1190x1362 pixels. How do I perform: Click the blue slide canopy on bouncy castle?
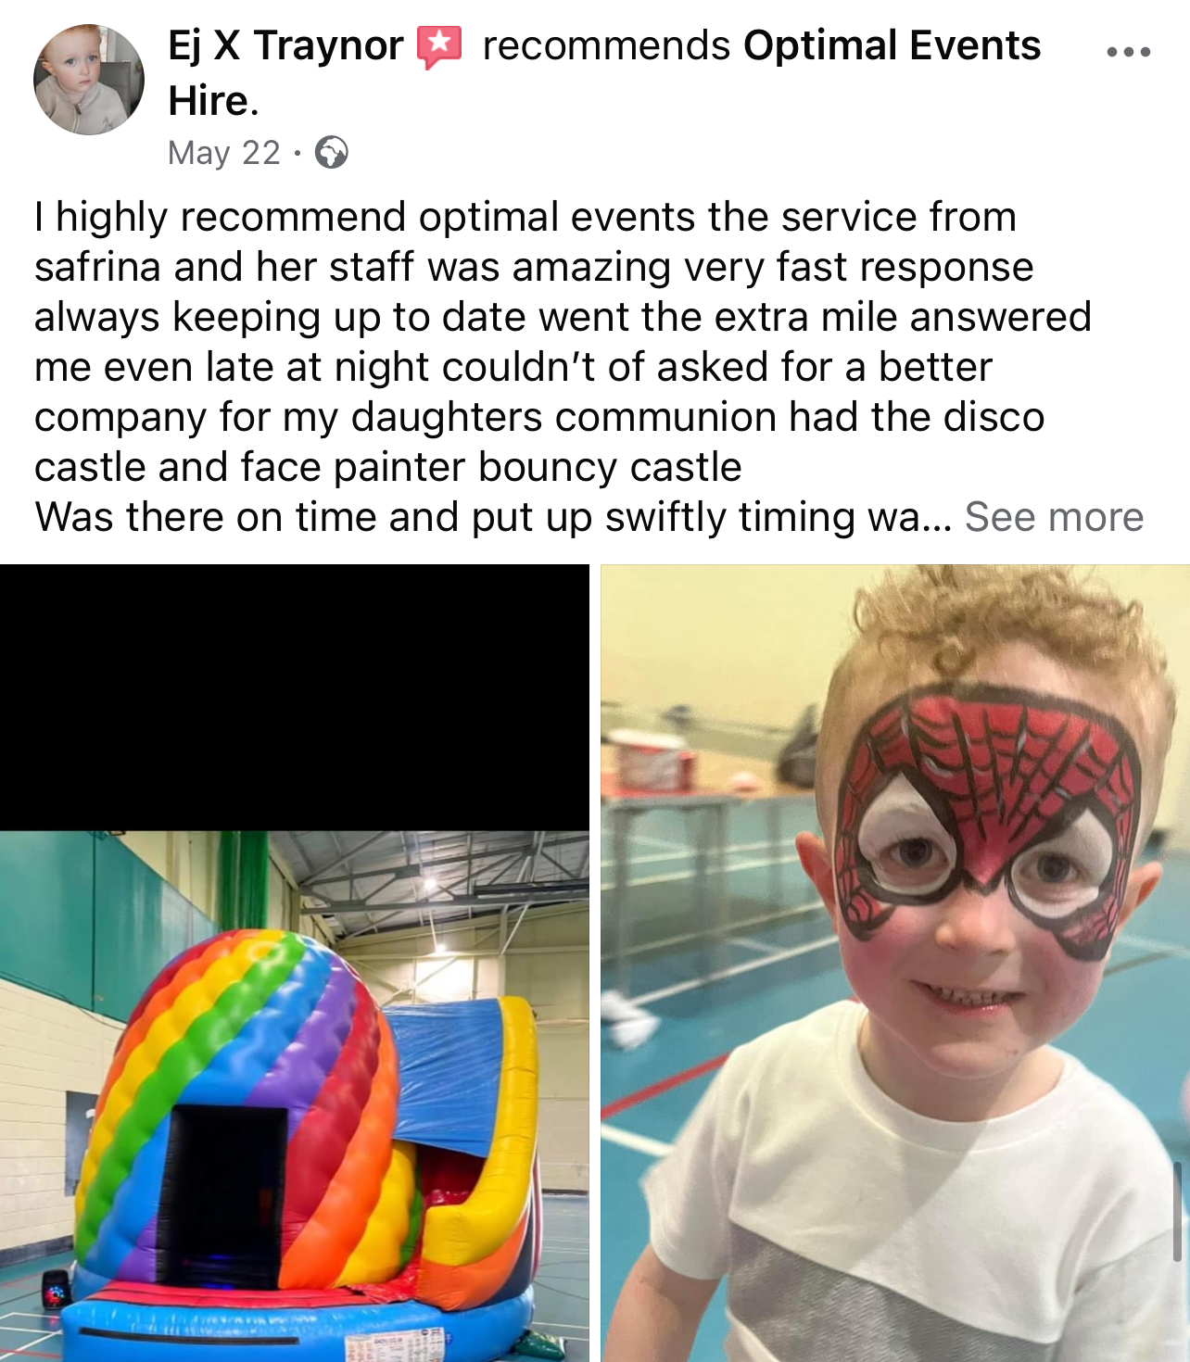click(x=452, y=1075)
